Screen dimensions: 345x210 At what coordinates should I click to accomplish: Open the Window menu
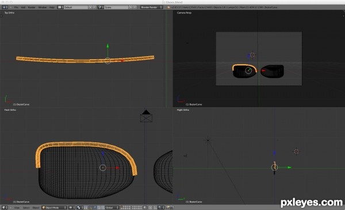pyautogui.click(x=42, y=7)
